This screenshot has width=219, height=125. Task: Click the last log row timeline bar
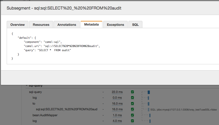pos(150,121)
